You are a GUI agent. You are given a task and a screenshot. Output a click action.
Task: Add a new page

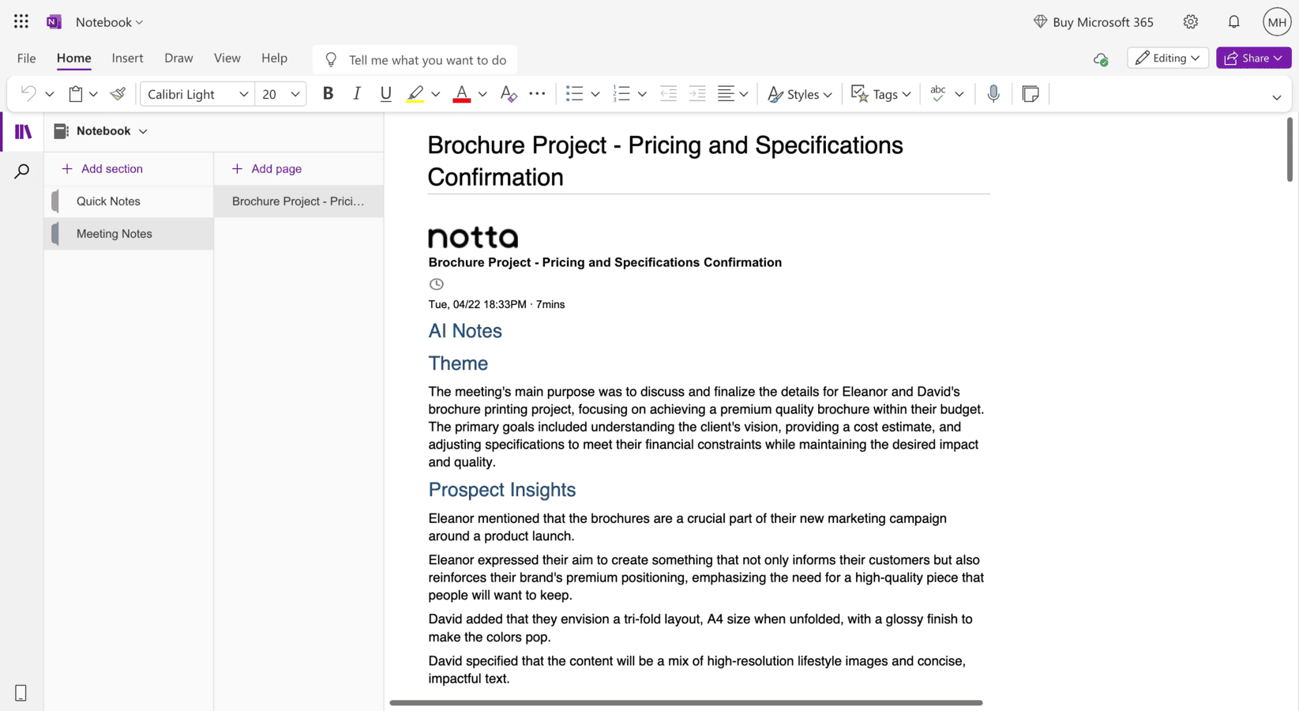coord(266,168)
